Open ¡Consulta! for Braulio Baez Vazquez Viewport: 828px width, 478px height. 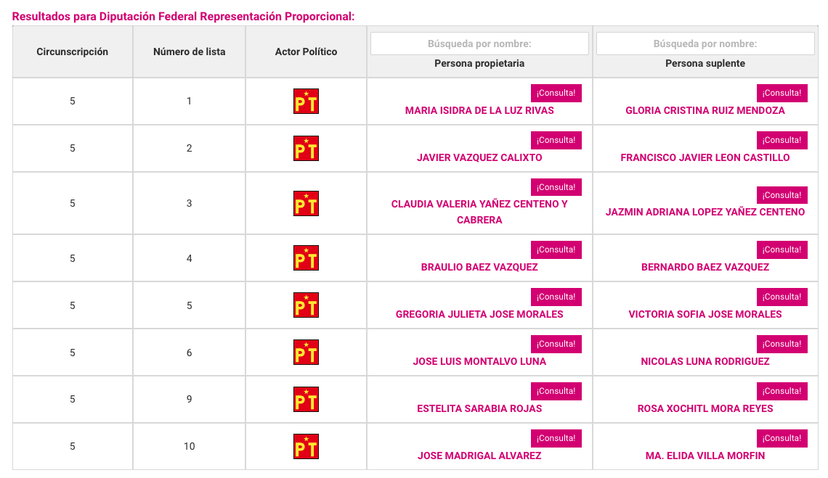pos(556,250)
